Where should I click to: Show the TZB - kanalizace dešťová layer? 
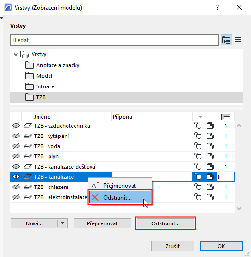point(16,167)
